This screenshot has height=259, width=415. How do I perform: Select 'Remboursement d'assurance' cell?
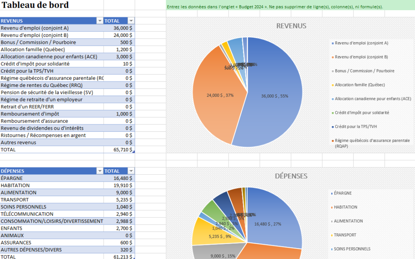[52, 121]
